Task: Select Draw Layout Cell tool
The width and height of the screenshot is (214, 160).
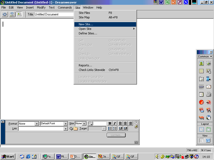Action: (x=201, y=129)
